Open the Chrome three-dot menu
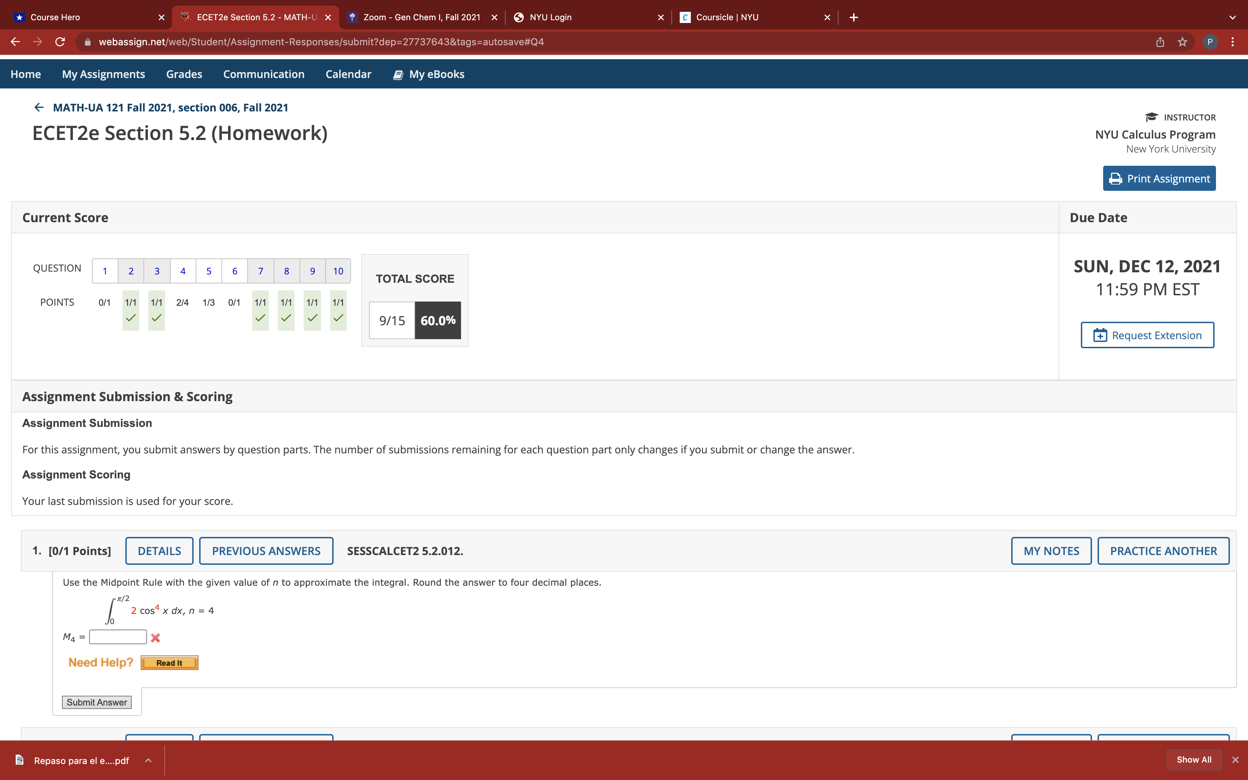This screenshot has height=780, width=1248. [x=1233, y=42]
